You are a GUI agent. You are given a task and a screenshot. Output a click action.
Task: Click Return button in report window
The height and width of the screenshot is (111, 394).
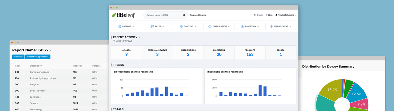[x=18, y=57]
